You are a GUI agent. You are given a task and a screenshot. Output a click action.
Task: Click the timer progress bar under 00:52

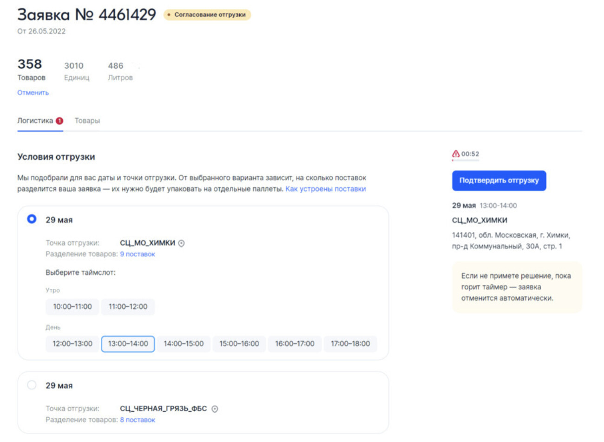(466, 161)
